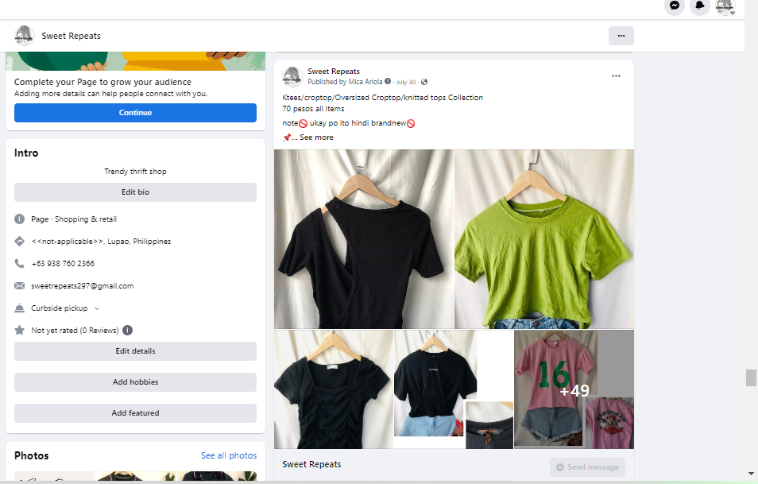Expand post text with See more

pos(317,137)
